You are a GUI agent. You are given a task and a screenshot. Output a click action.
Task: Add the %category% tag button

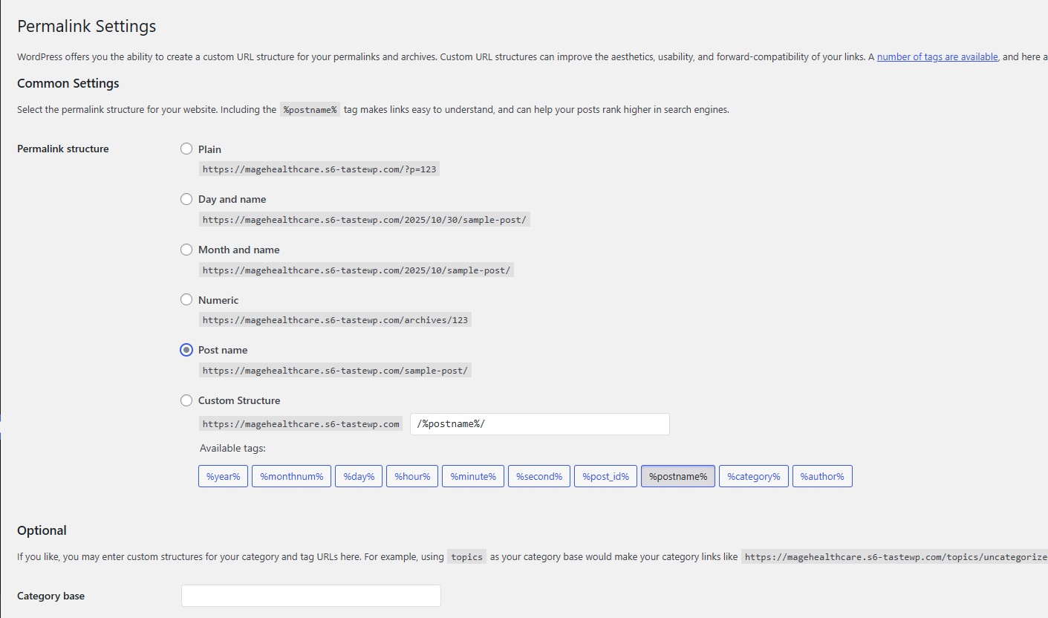click(x=753, y=476)
